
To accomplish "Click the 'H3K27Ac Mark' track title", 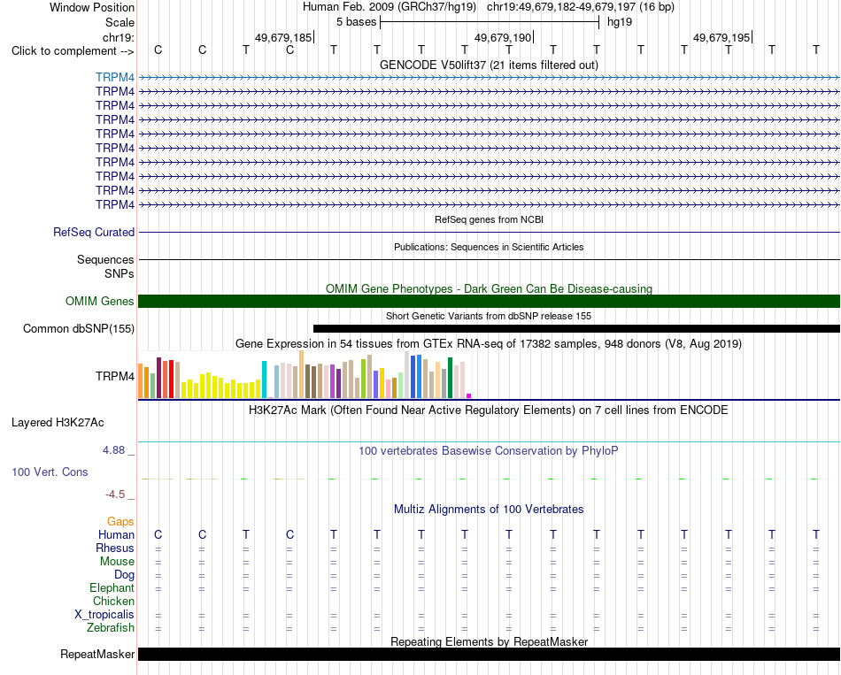I will coord(489,410).
